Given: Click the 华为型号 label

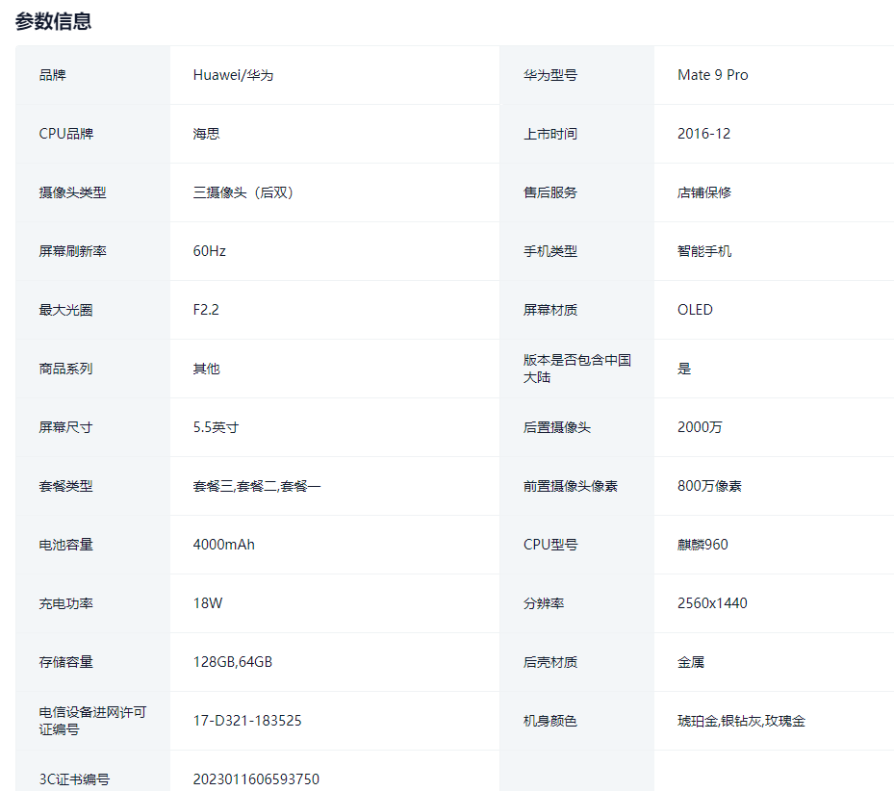Looking at the screenshot, I should click(x=550, y=75).
